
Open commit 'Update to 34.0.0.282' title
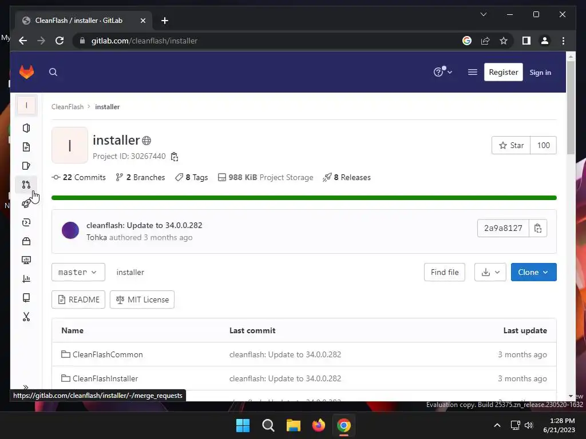point(144,225)
